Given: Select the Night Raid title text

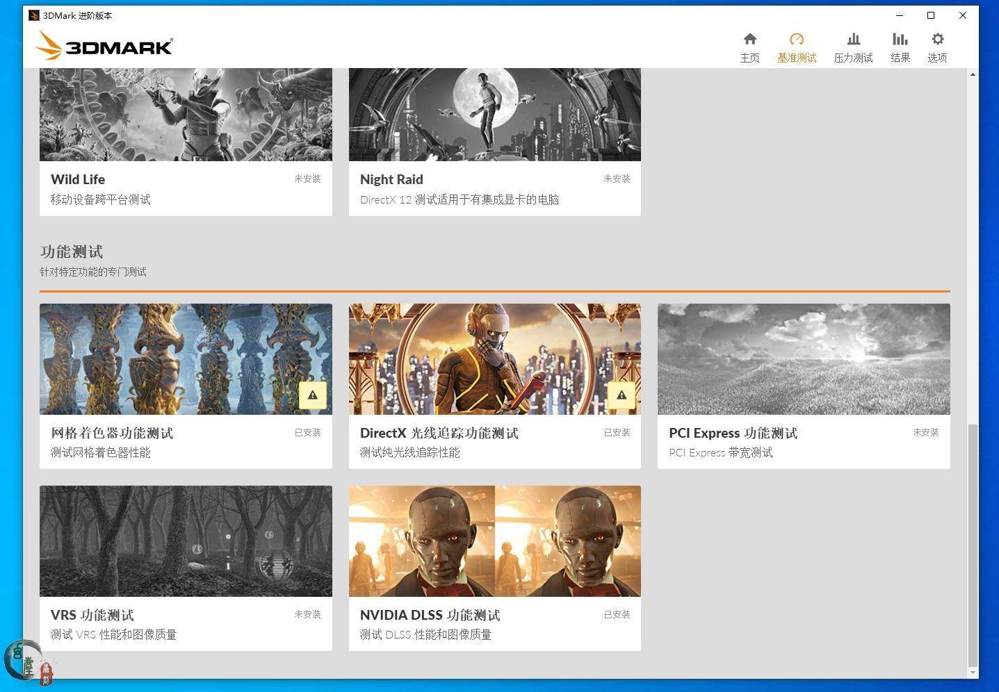Looking at the screenshot, I should click(x=391, y=179).
